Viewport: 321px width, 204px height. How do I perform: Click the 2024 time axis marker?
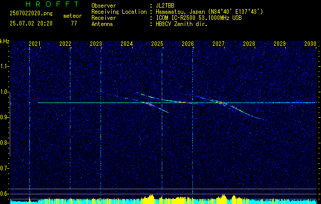127,44
